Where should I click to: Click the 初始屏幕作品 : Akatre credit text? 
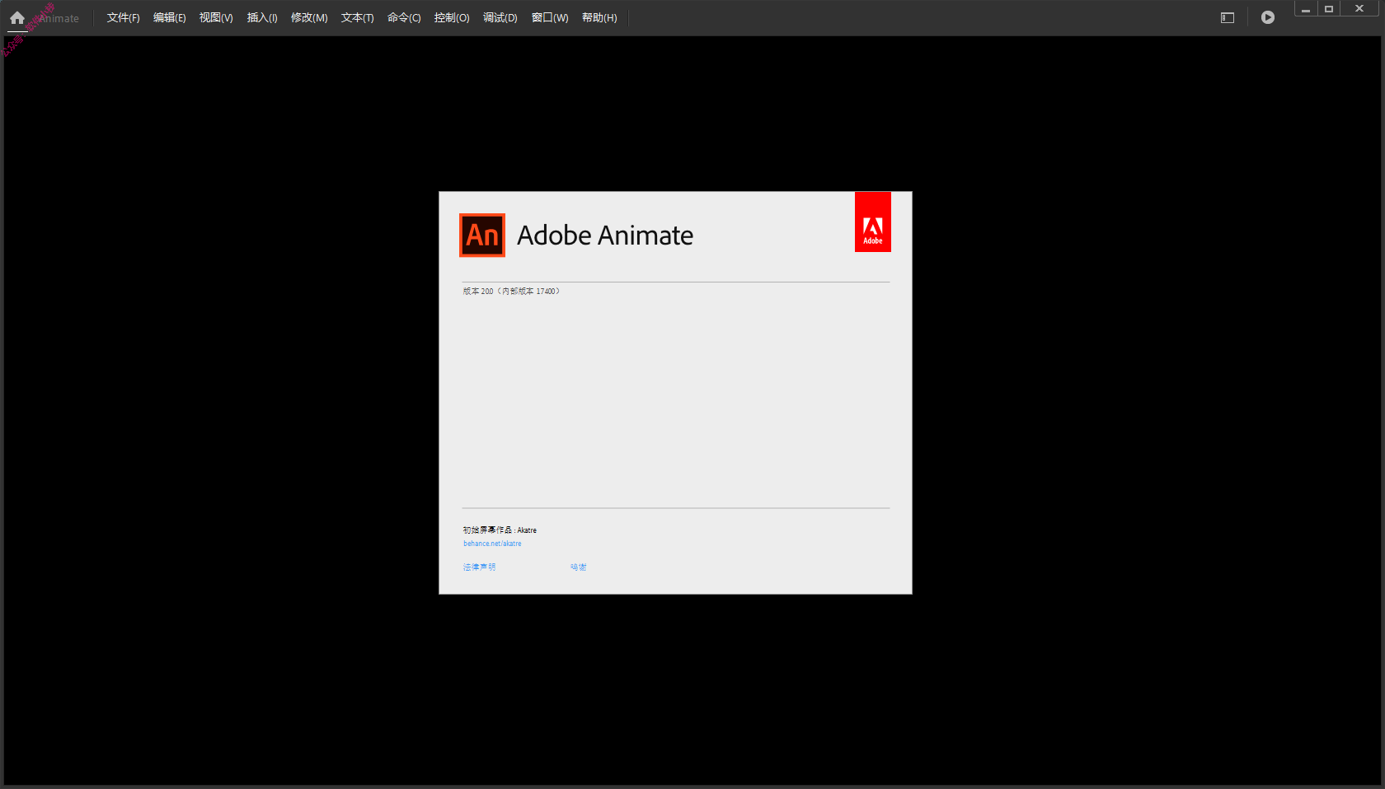tap(500, 530)
